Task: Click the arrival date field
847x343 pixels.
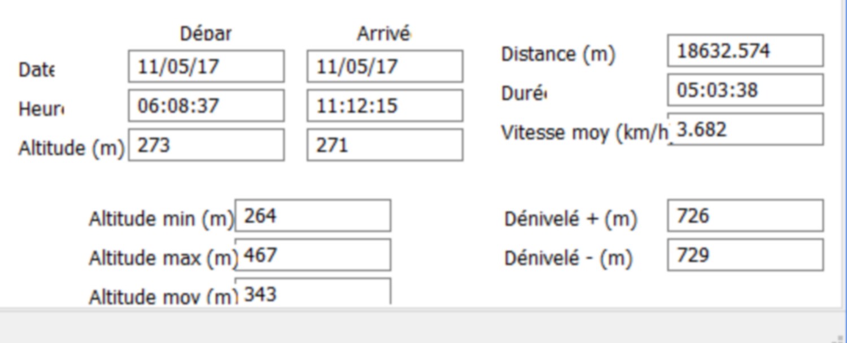Action: coord(385,66)
